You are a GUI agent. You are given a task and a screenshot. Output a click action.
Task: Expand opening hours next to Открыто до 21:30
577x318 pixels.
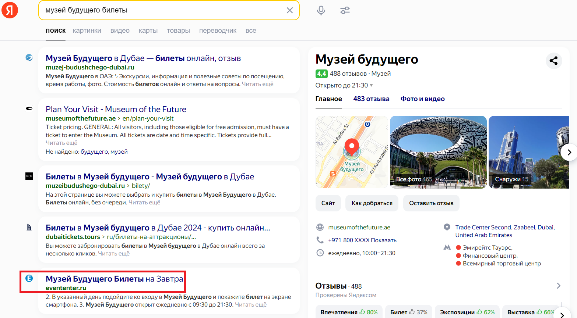(x=371, y=85)
